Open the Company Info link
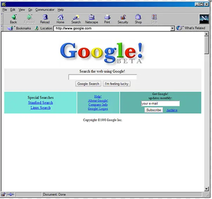The height and width of the screenshot is (199, 212). [98, 105]
